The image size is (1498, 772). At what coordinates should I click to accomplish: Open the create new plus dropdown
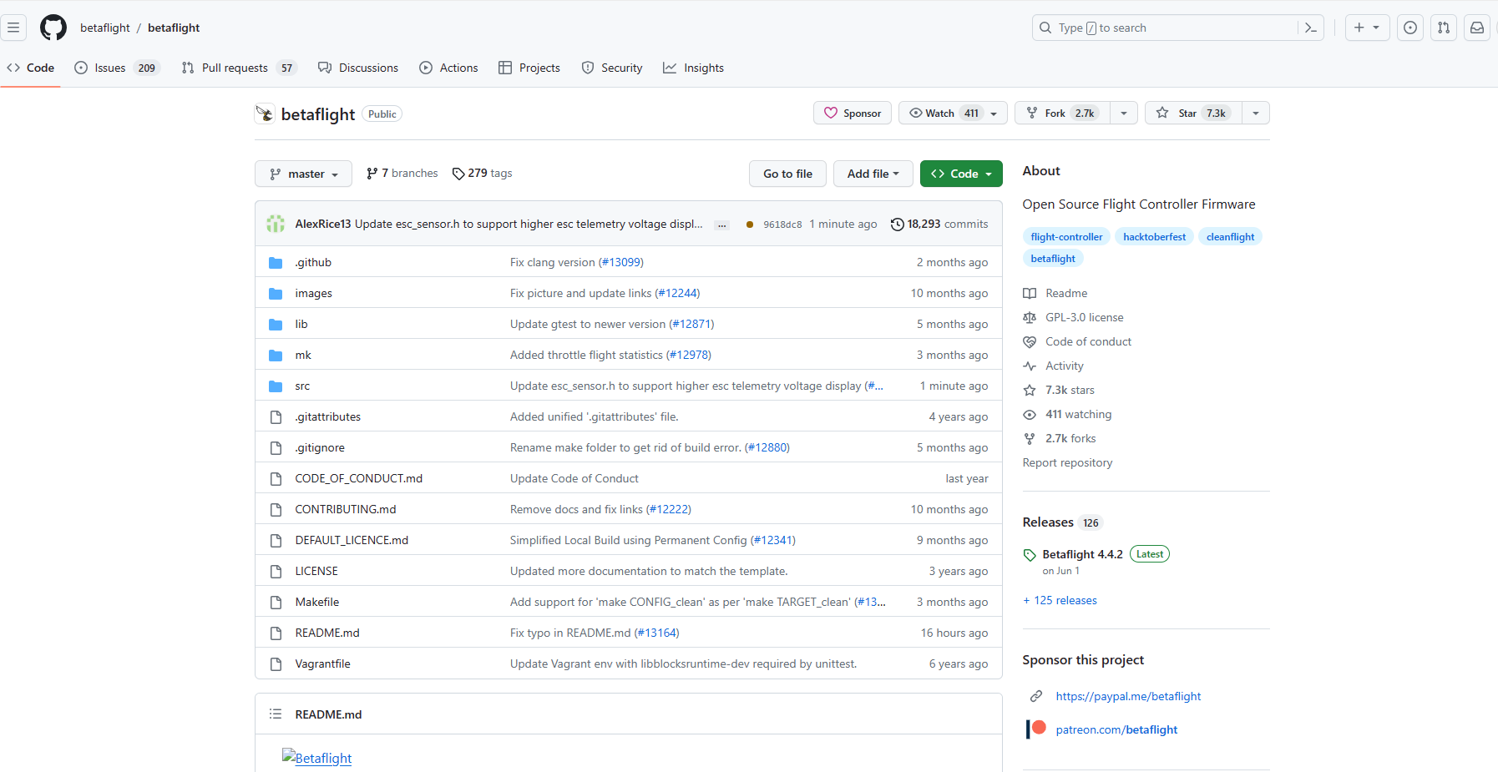tap(1367, 28)
